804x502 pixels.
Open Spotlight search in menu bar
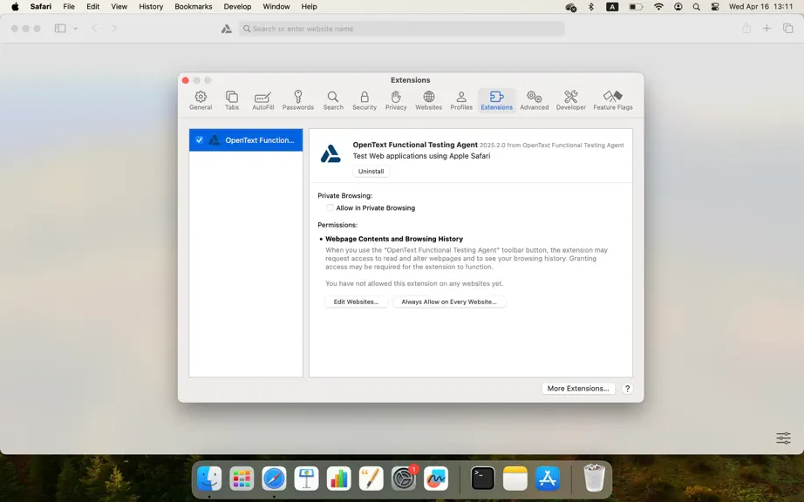[x=697, y=7]
